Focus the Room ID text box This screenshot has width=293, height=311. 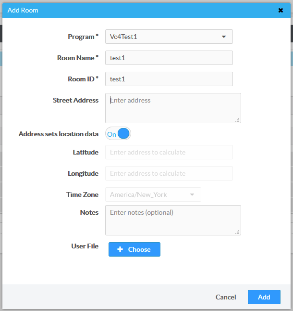tap(169, 79)
